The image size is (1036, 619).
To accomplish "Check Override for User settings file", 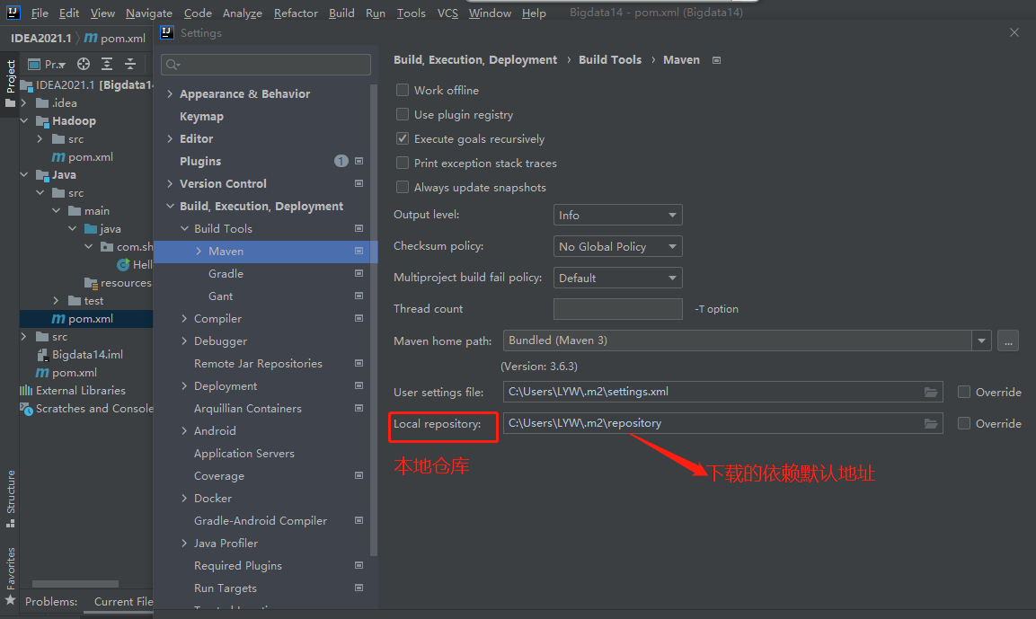I will [964, 393].
